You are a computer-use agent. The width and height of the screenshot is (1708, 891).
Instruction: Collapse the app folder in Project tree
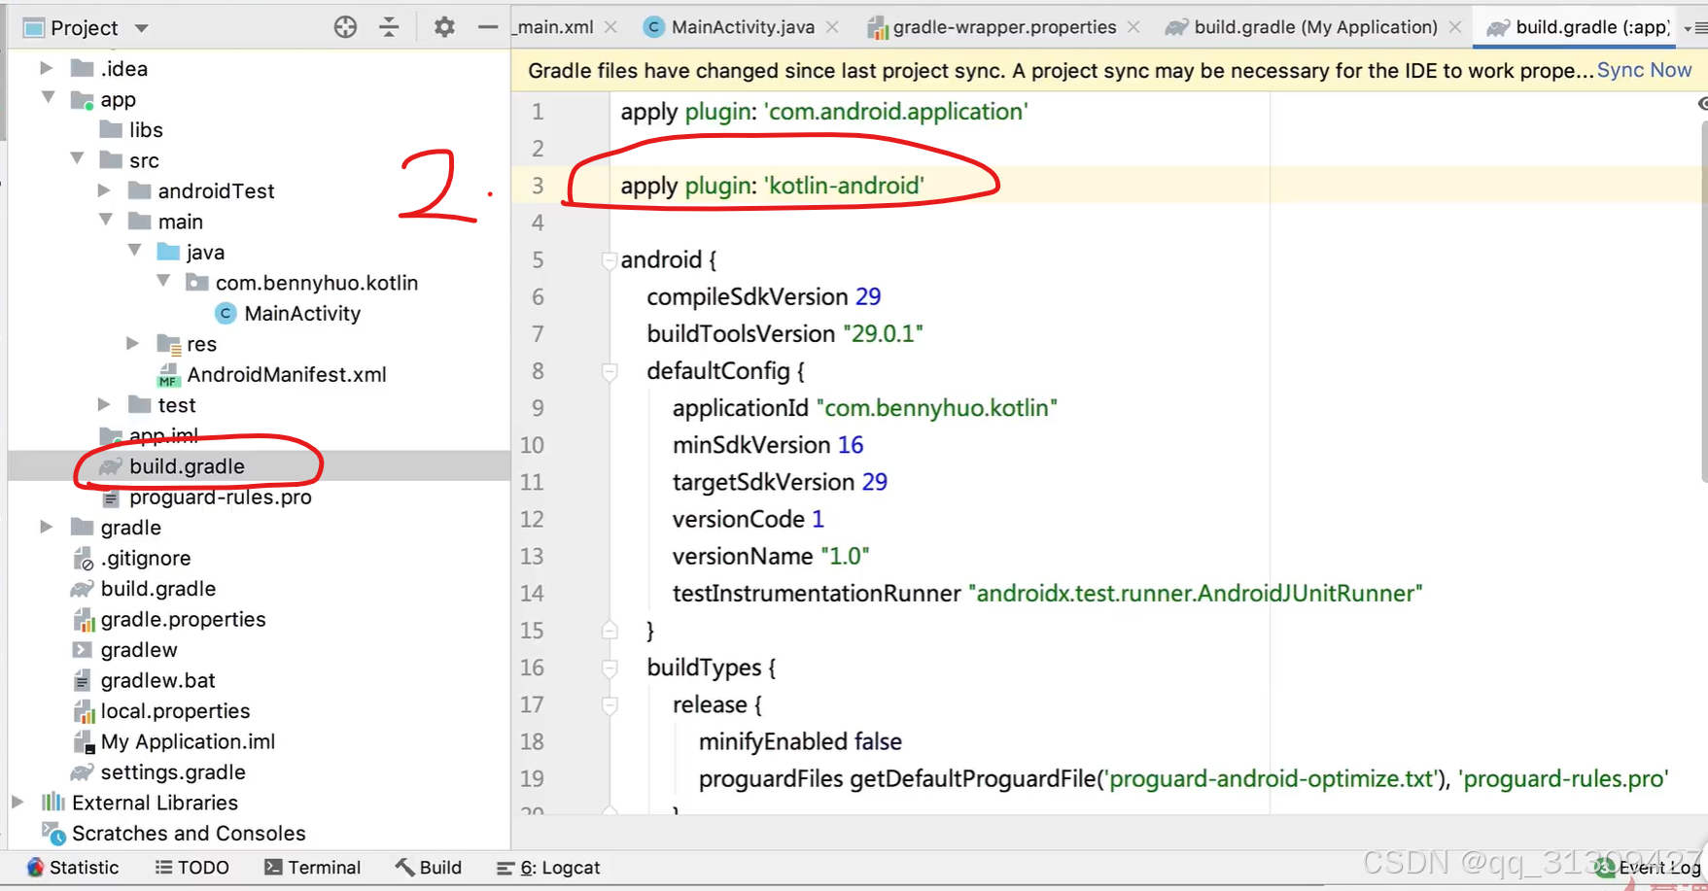pyautogui.click(x=47, y=98)
